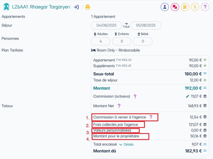Click the dollar payment icon
Image resolution: width=213 pixels, height=159 pixels.
point(195,7)
